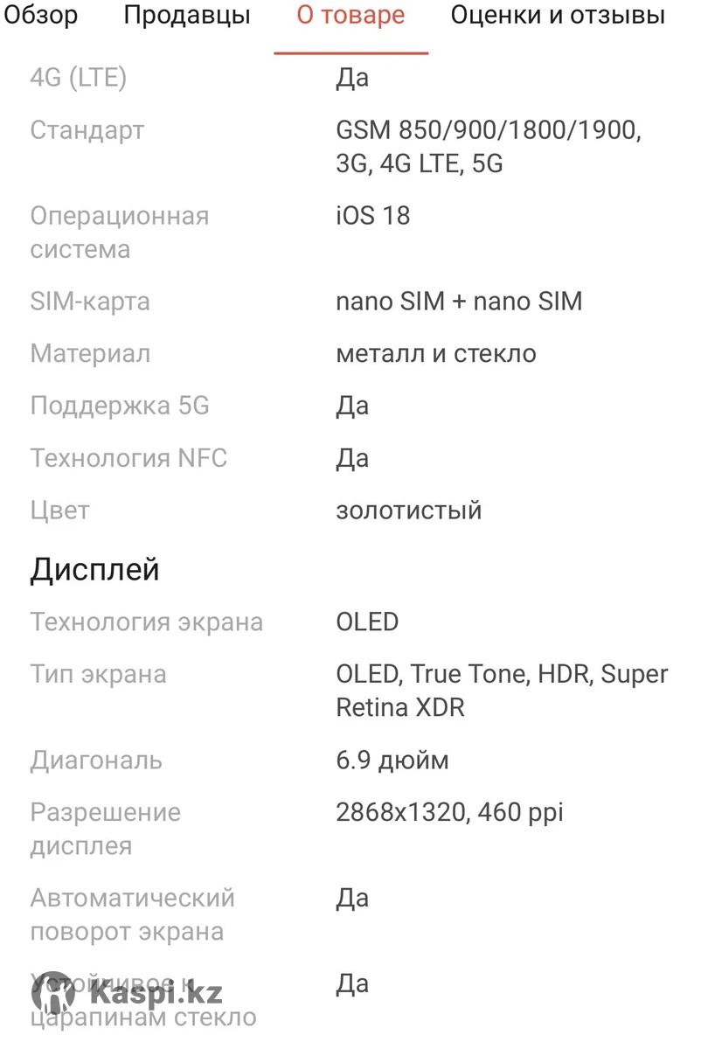
Task: Select the iOS 18 value
Action: click(x=373, y=216)
